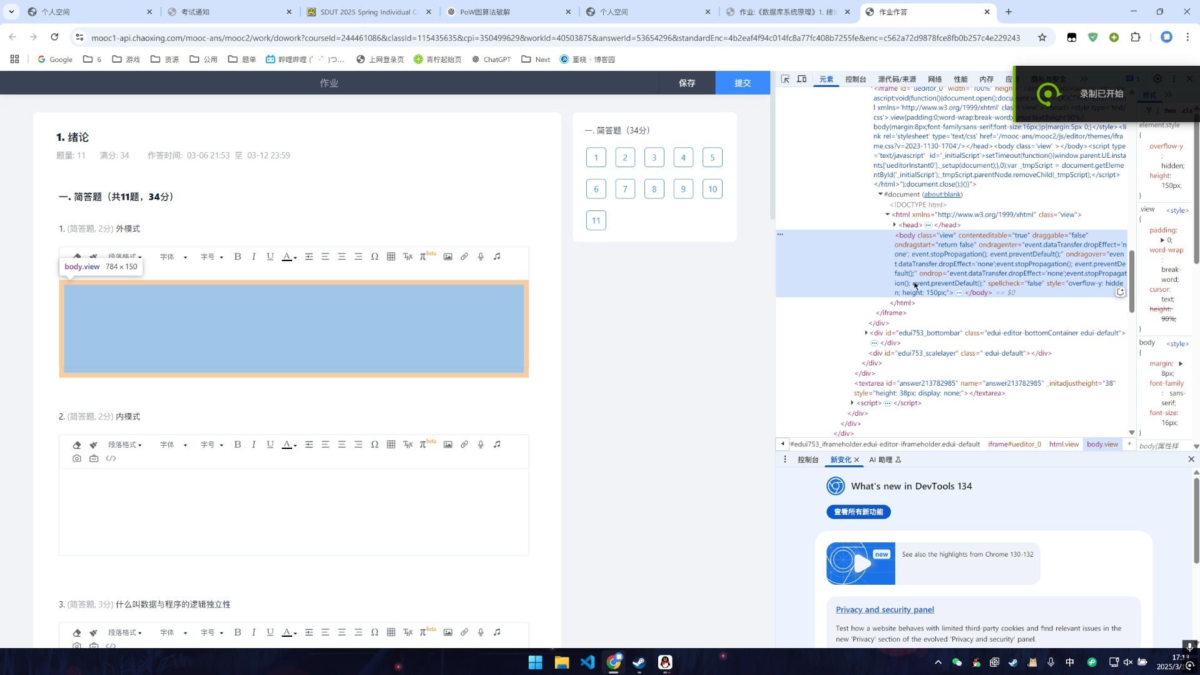The image size is (1200, 675).
Task: Click the microphone record icon in question 2 toolbar
Action: pos(481,445)
